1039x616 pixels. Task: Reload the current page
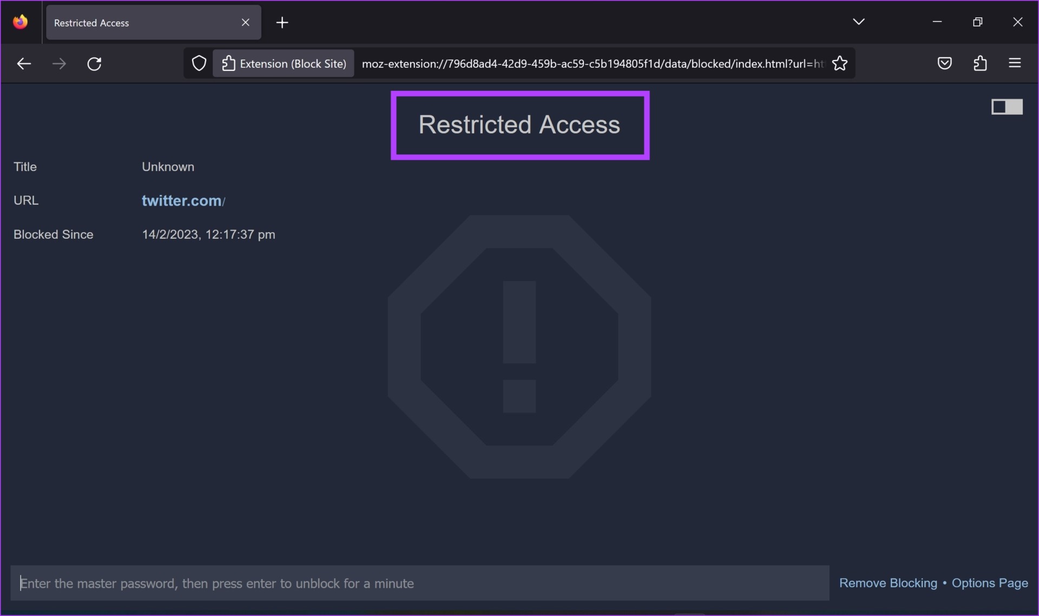[x=94, y=64]
